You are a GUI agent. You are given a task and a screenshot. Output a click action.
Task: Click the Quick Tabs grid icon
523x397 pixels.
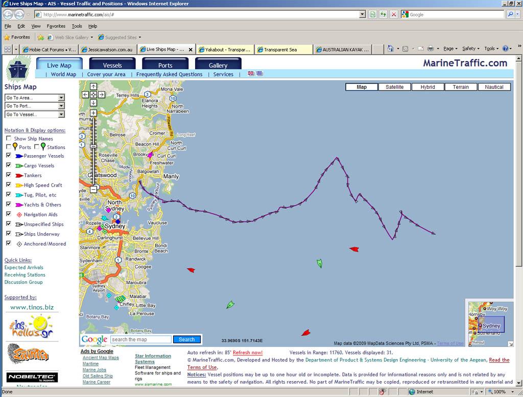pos(8,49)
